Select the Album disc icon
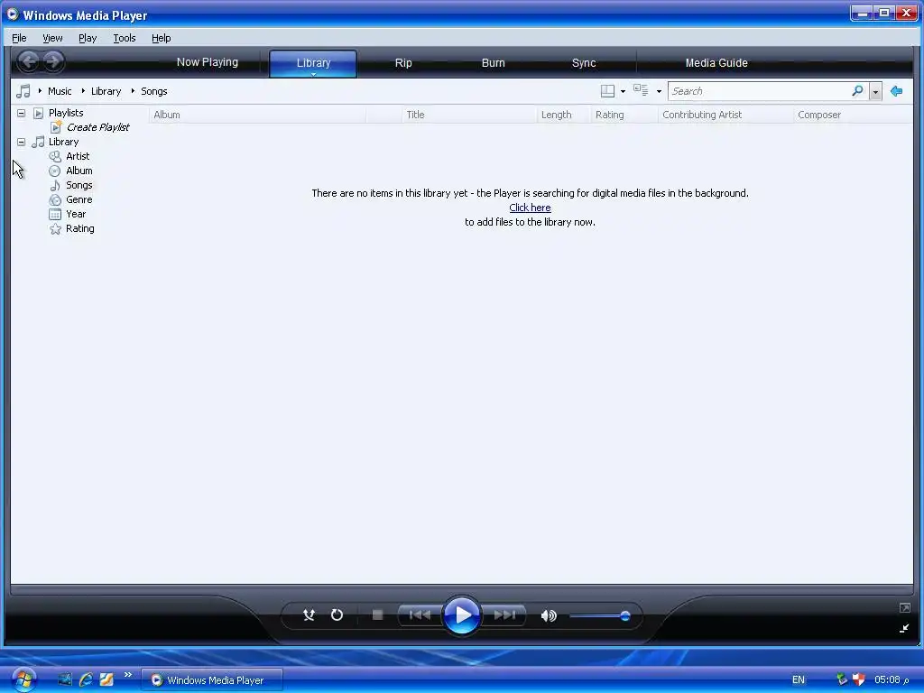924x693 pixels. point(55,171)
